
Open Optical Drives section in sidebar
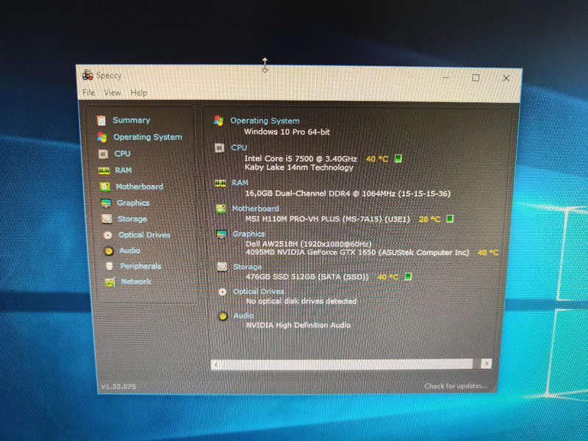(144, 234)
